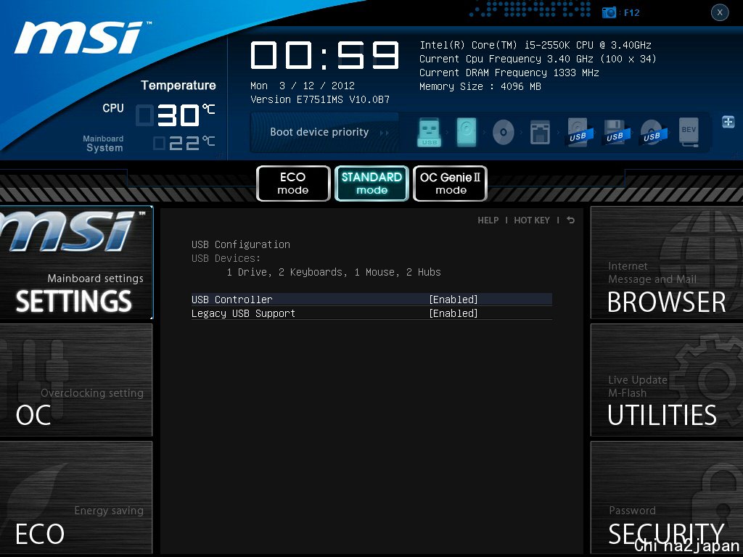The width and height of the screenshot is (743, 557).
Task: Open the UTILITIES section
Action: point(667,380)
